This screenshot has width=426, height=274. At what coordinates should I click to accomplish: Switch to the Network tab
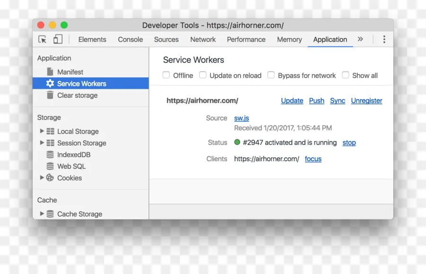pos(203,40)
